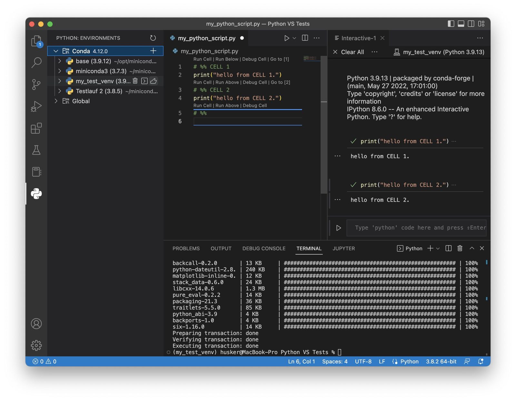Open errors and warnings count in status bar
Viewport: 516px width, 400px height.
click(45, 362)
